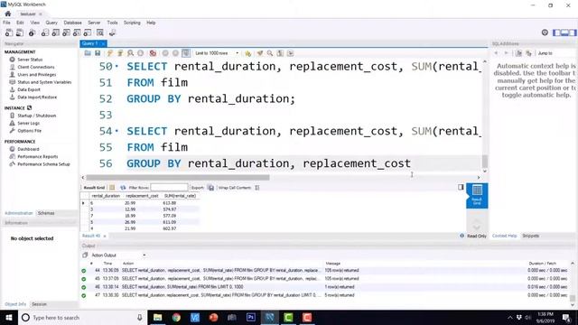The width and height of the screenshot is (578, 325).
Task: Switch to Administration navigator tab
Action: point(19,213)
